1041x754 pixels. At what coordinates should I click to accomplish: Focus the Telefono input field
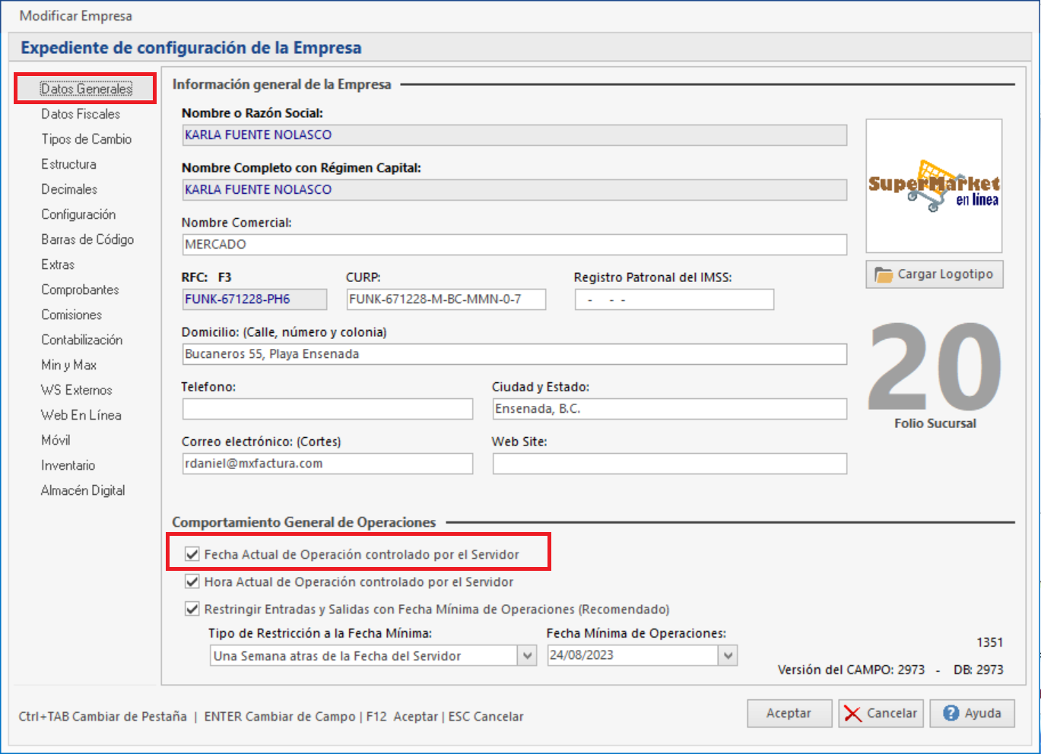[x=327, y=409]
